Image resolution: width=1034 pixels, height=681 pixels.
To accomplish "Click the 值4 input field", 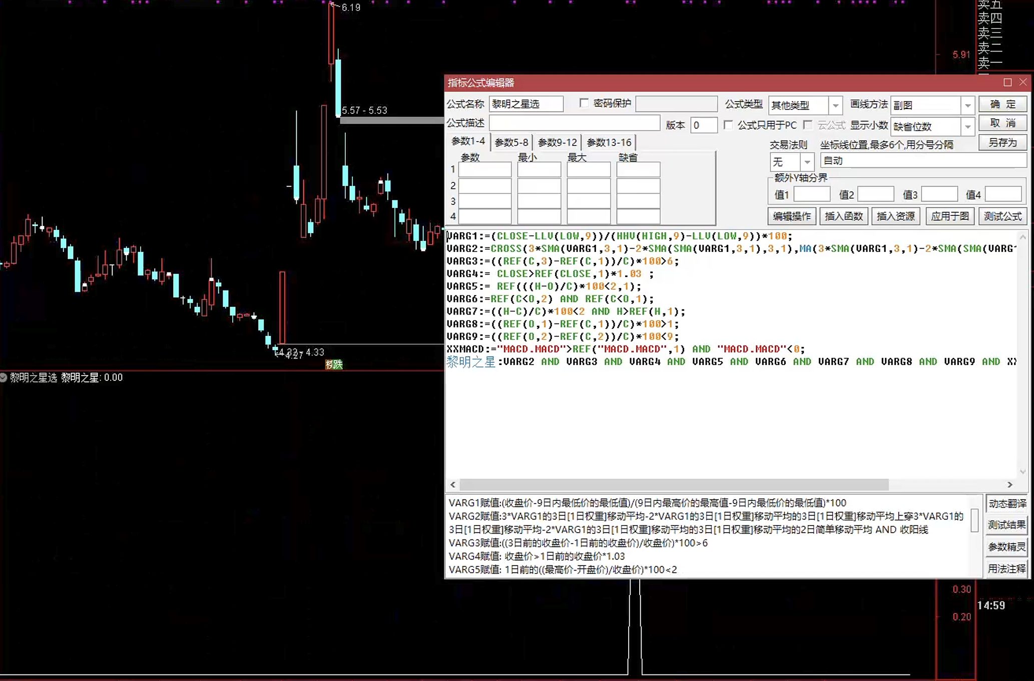I will pos(1003,194).
